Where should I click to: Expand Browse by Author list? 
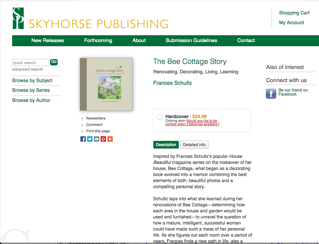31,100
